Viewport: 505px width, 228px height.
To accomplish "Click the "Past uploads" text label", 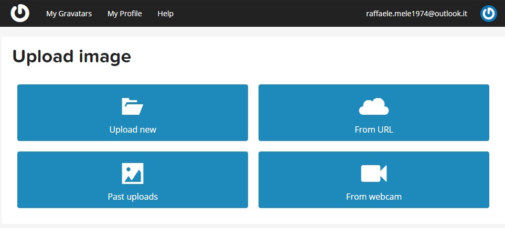I will point(133,197).
